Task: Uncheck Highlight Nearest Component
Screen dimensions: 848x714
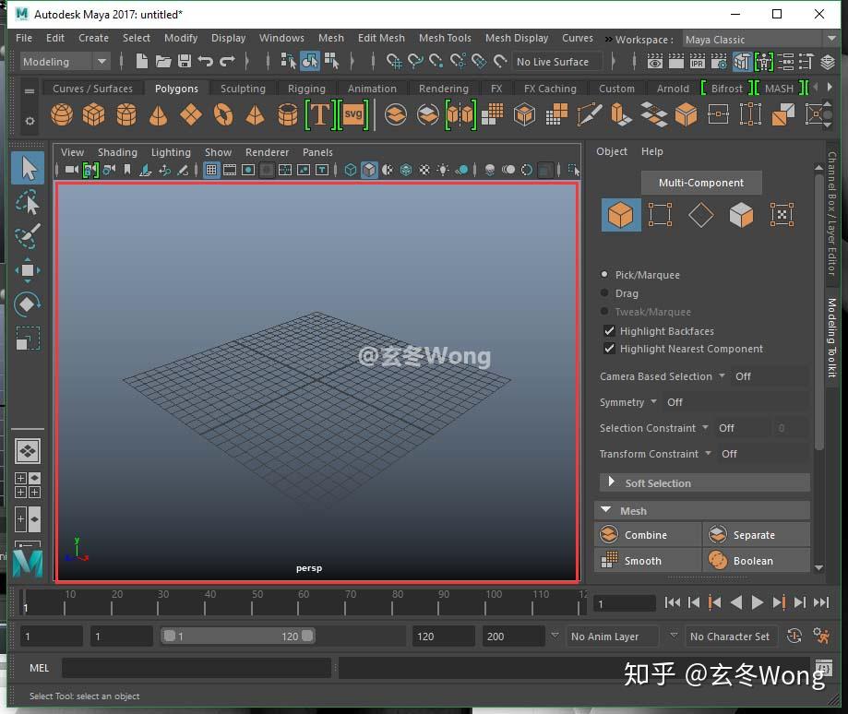Action: pos(610,349)
